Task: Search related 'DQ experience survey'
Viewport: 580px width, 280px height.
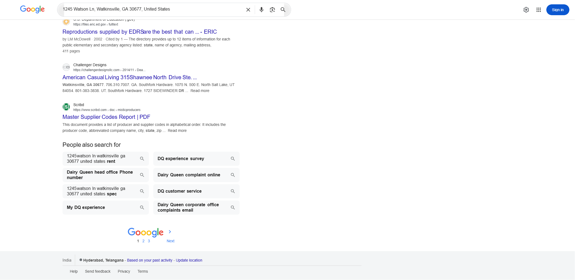Action: pos(197,159)
